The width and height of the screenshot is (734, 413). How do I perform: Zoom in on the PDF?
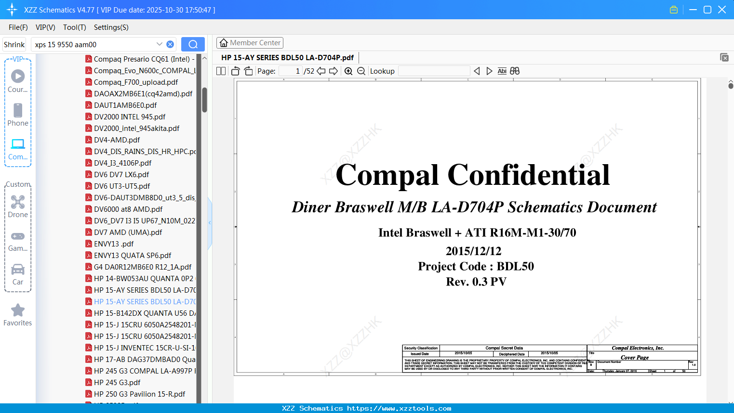click(348, 71)
